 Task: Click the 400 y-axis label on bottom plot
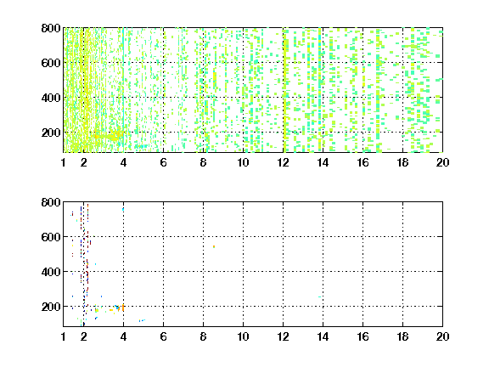(51, 272)
